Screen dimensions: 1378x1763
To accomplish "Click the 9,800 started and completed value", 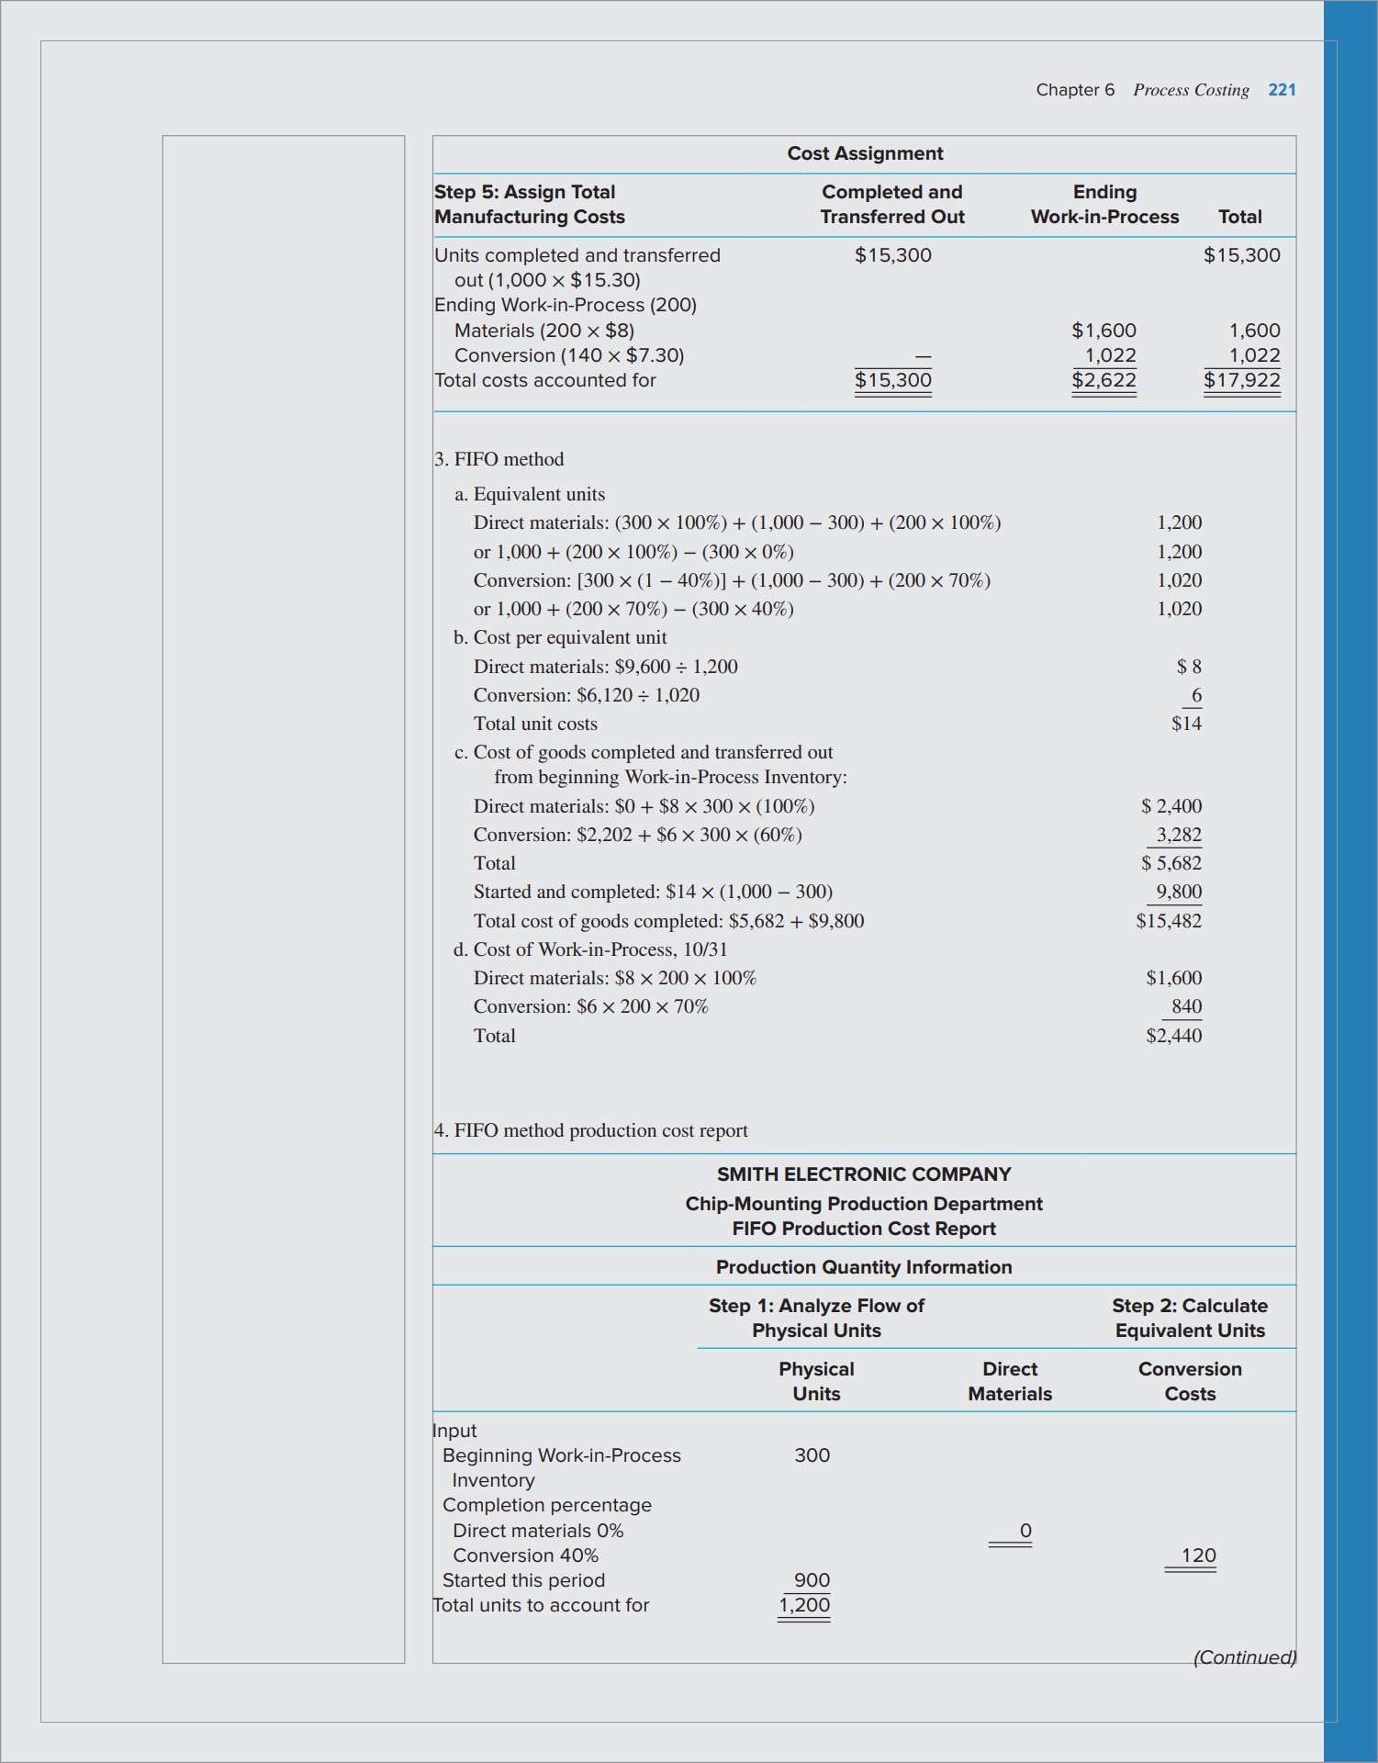I will point(1179,892).
